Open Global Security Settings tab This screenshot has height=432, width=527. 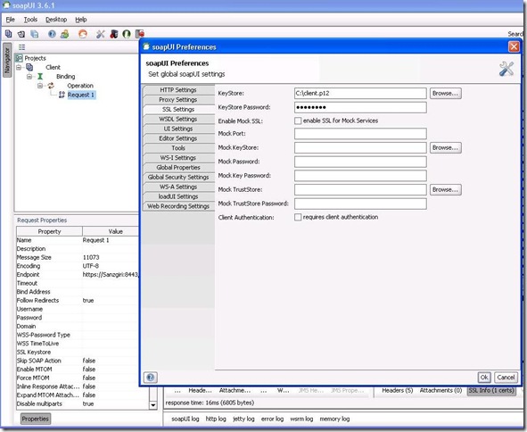pyautogui.click(x=178, y=178)
